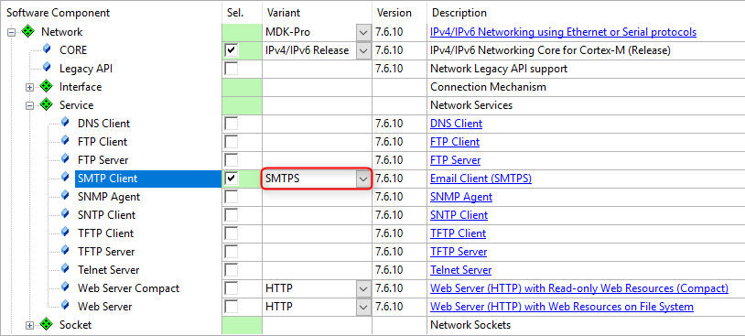Open the SMTPS variant dropdown
745x336 pixels.
(x=363, y=179)
